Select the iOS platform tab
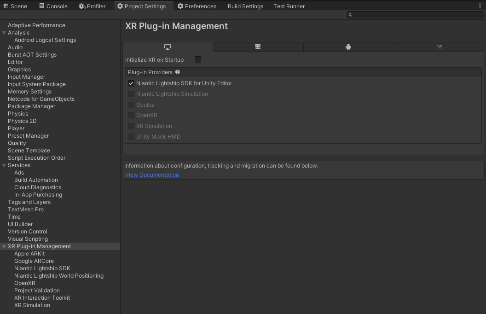 (x=439, y=47)
